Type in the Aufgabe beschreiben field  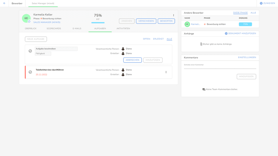coord(56,49)
